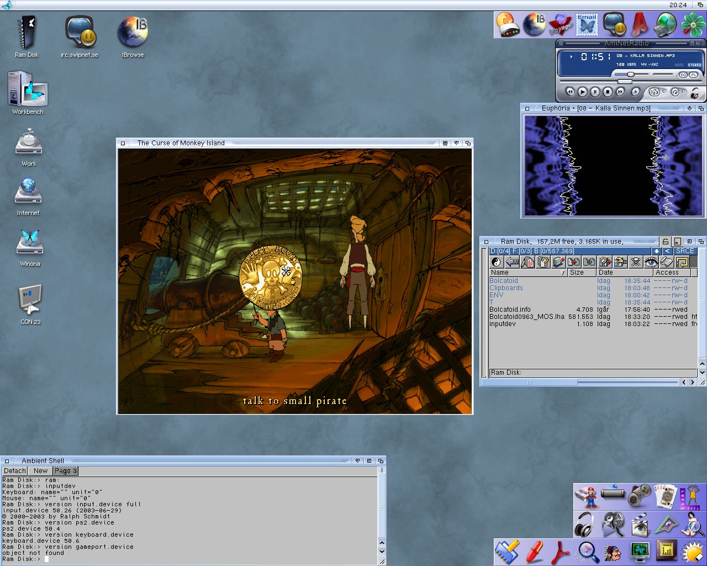Click the down arrow button beside SRCE
707x566 pixels.
656,251
